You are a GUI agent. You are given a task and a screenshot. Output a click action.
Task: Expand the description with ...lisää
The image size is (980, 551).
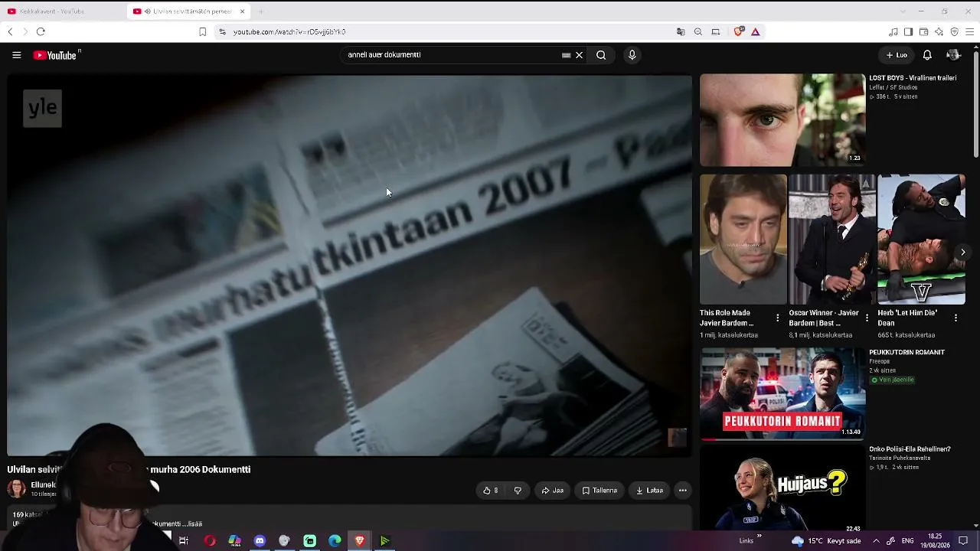(x=191, y=524)
